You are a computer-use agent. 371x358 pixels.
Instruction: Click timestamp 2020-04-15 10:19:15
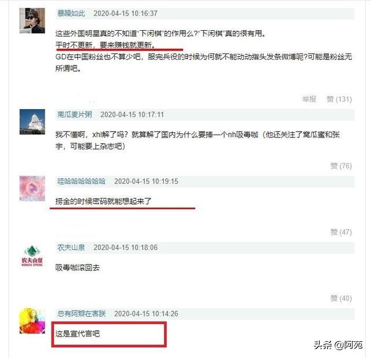point(146,182)
